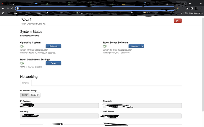Click 'Roon Optimized Core Kit' subtitle
Image resolution: width=204 pixels, height=127 pixels.
pos(33,24)
